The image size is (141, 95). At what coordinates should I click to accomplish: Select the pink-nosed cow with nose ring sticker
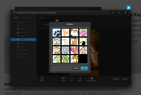point(83,33)
